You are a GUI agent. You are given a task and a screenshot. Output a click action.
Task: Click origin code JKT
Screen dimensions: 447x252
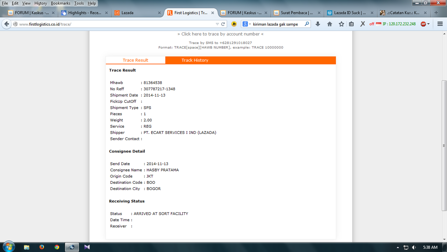[150, 176]
